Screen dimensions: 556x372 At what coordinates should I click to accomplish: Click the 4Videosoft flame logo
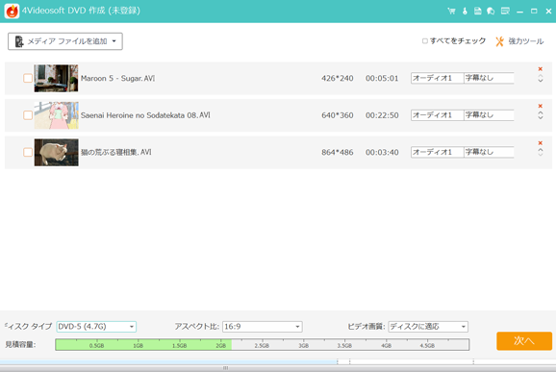13,11
